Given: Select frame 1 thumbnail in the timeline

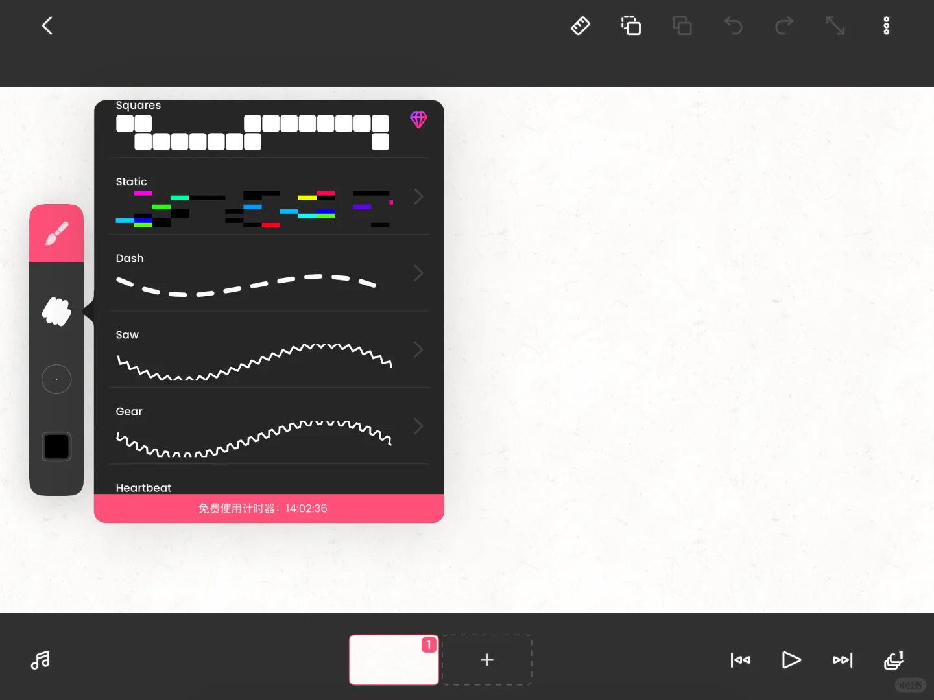Looking at the screenshot, I should (394, 660).
